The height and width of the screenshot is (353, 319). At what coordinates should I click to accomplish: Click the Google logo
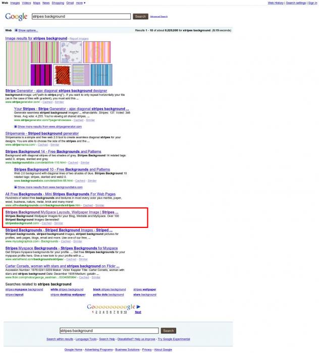click(16, 17)
